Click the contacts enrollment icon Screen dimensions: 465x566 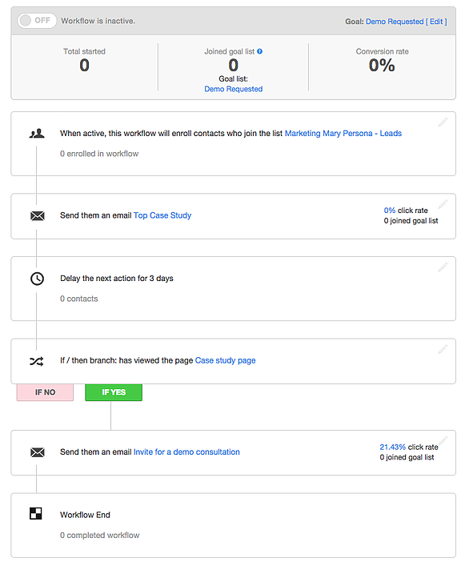coord(37,134)
